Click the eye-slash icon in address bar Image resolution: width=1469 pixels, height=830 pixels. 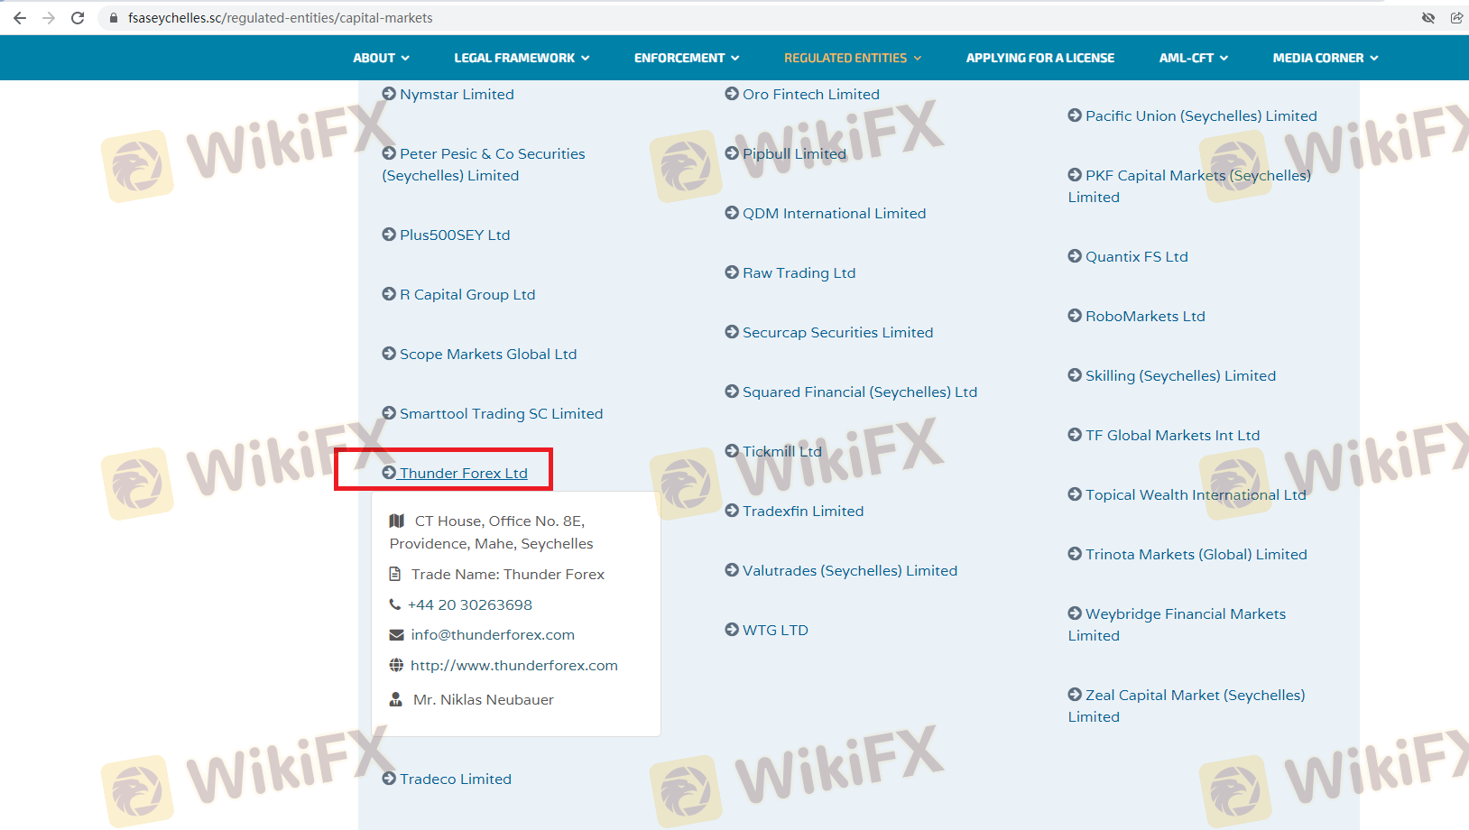[1428, 18]
